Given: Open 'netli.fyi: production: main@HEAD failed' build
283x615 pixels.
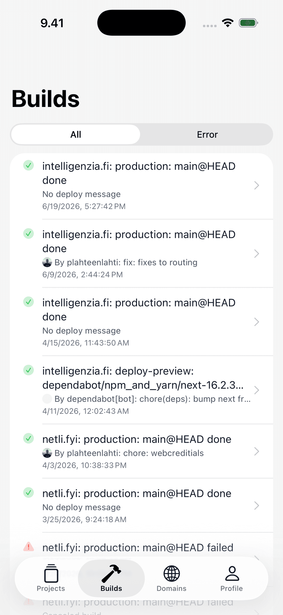Looking at the screenshot, I should point(141,547).
